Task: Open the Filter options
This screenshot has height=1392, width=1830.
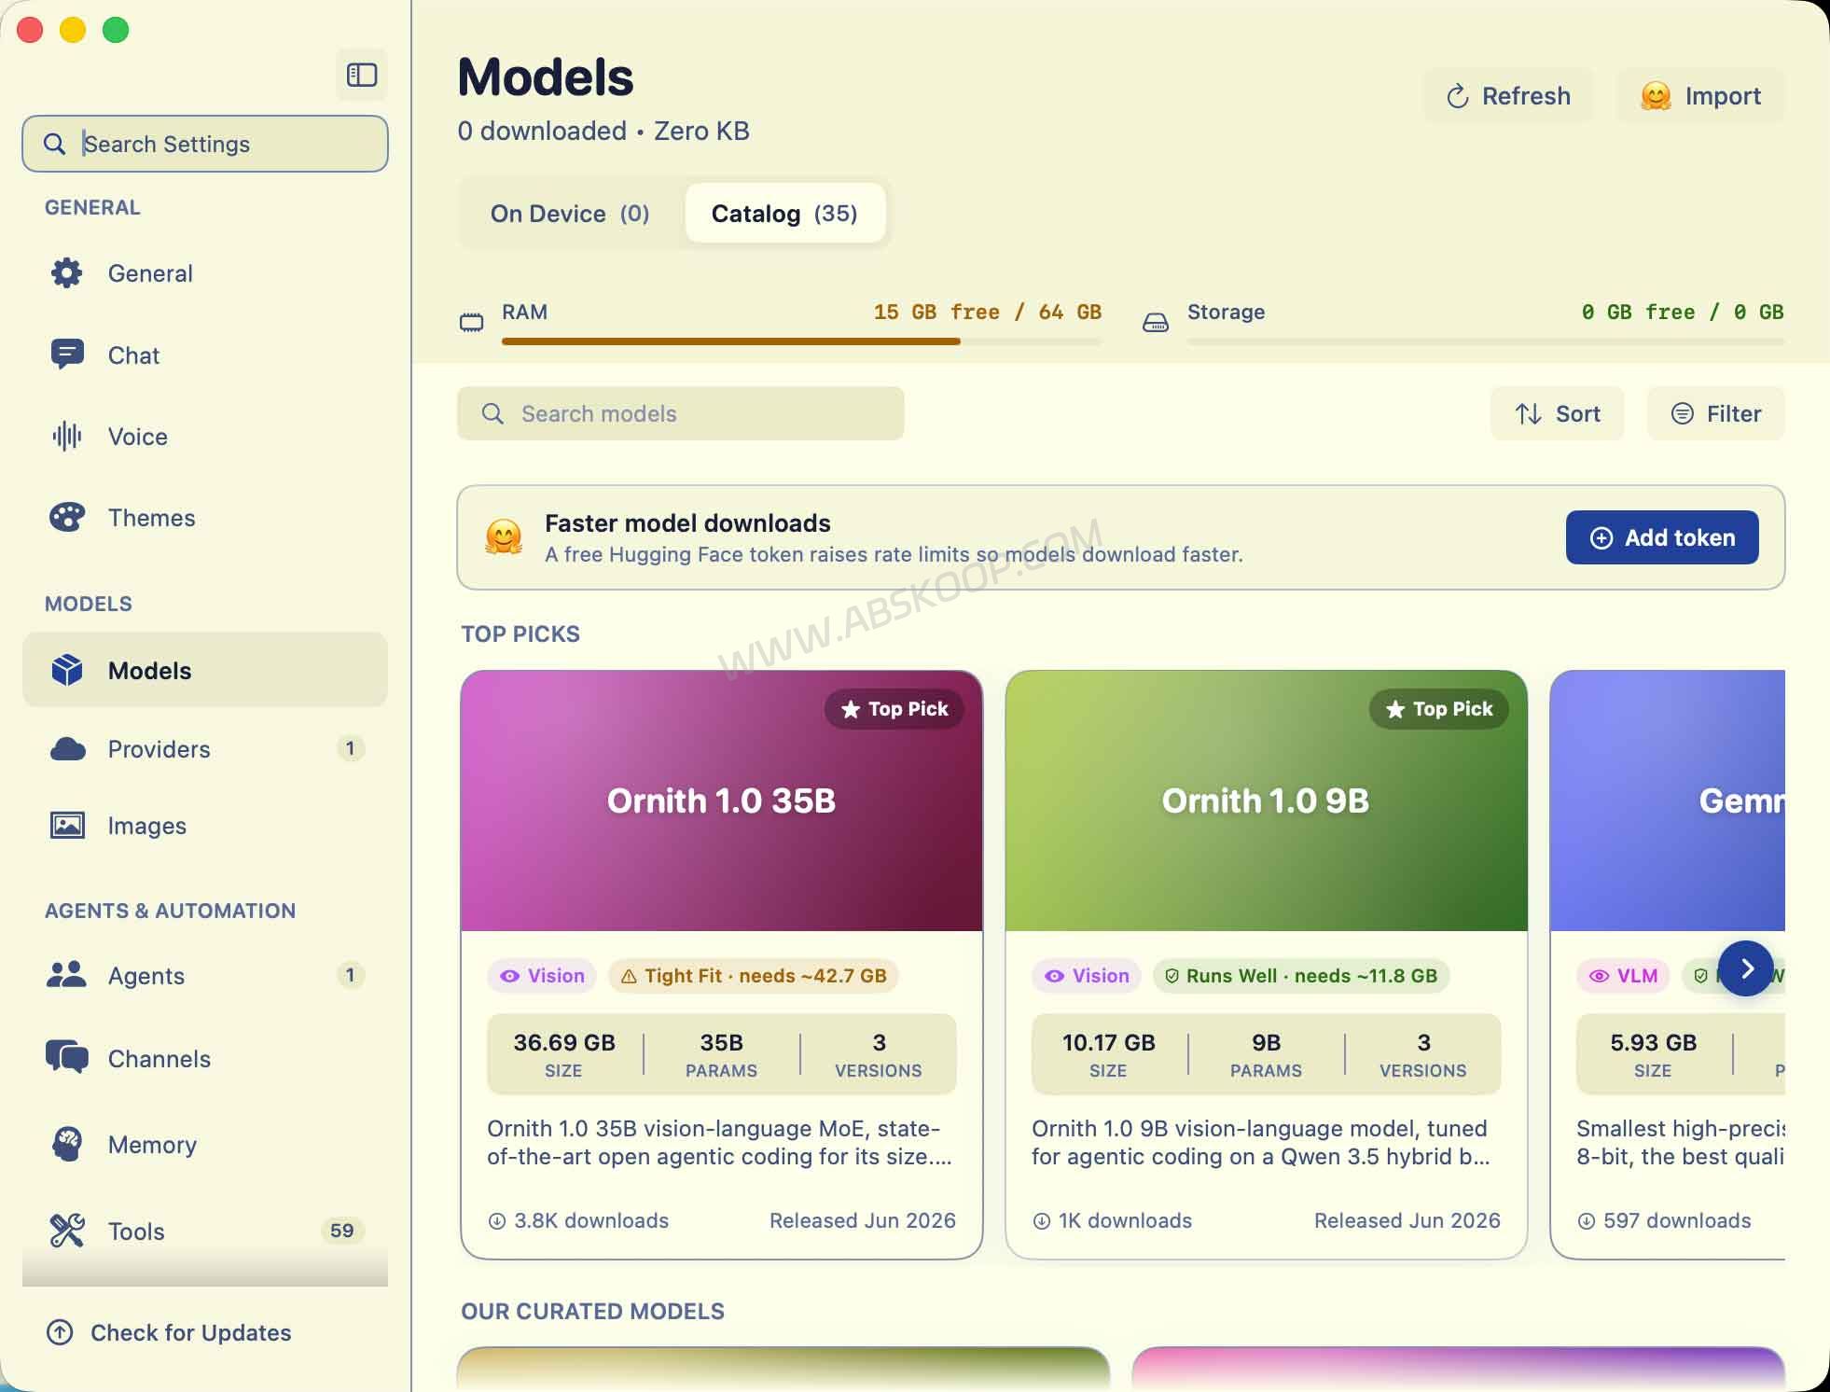Action: (x=1716, y=413)
